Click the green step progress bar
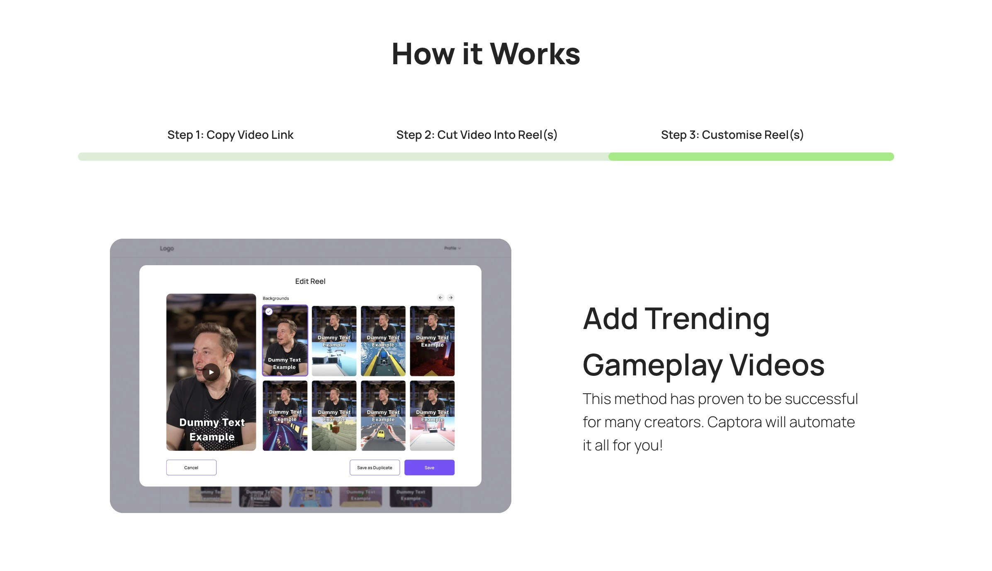The image size is (992, 571). coord(751,157)
